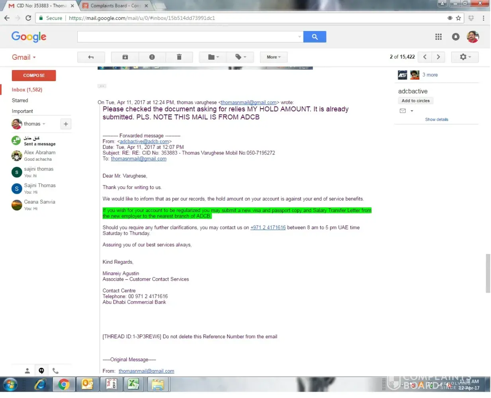Click the browser back arrow
Viewport: 491px width, 398px height.
coord(7,18)
